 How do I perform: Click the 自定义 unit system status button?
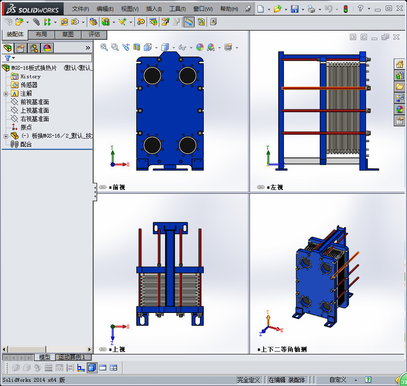[338, 380]
